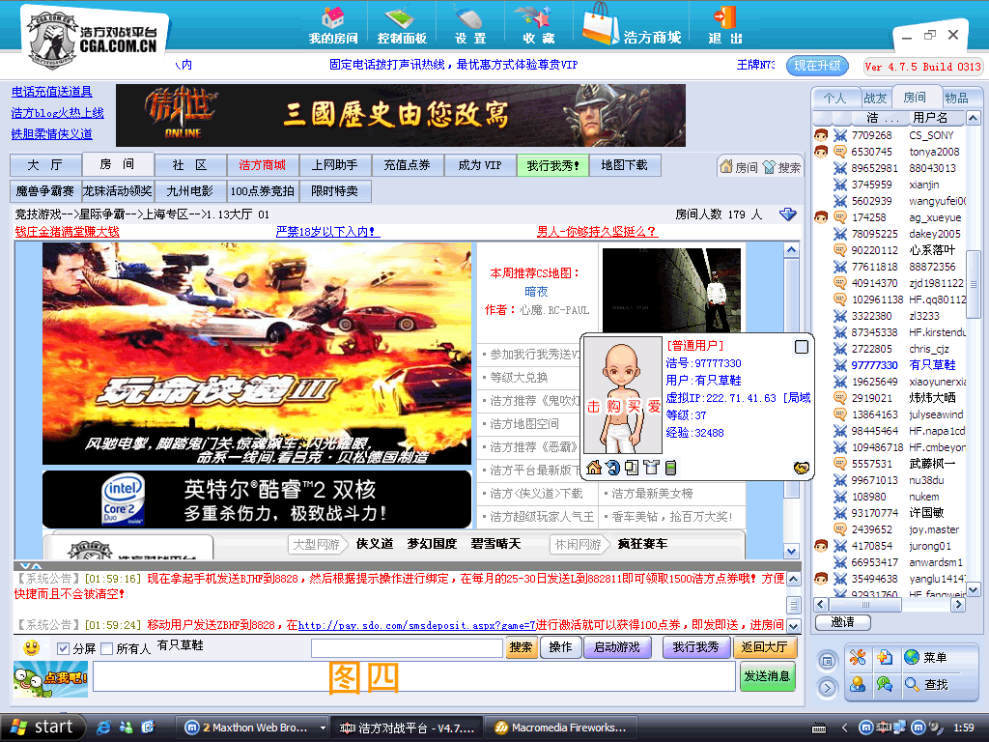Click the 点我吧 frog icon
Screen dimensions: 989x742
pos(50,679)
